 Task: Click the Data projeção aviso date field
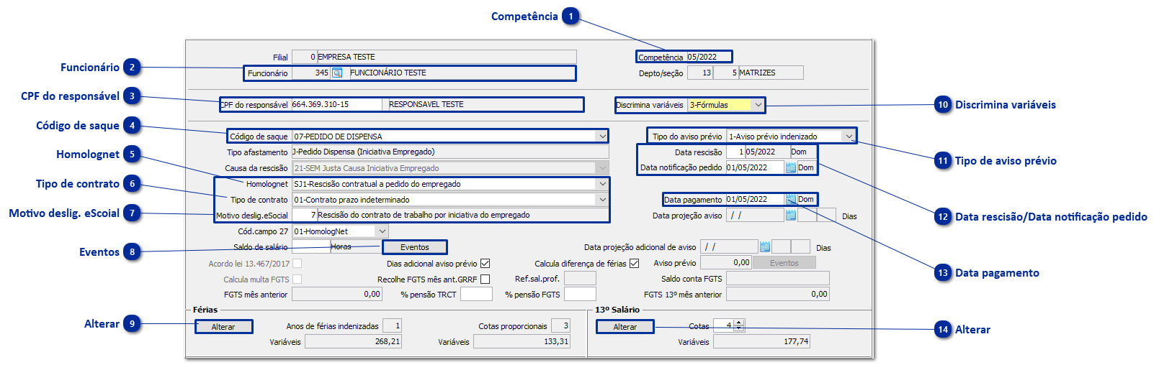click(x=755, y=215)
